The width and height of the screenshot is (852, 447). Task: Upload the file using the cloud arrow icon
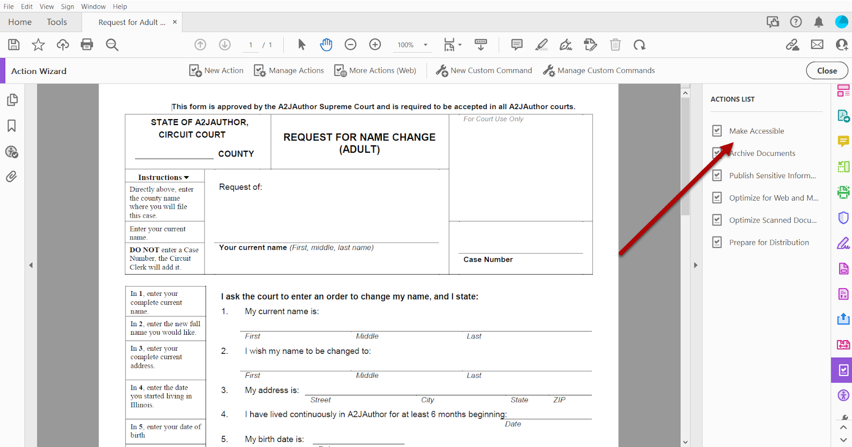[63, 45]
